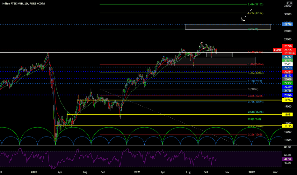This screenshot has width=297, height=175.
Task: Click the 27000 price axis tick
Action: pyautogui.click(x=287, y=39)
